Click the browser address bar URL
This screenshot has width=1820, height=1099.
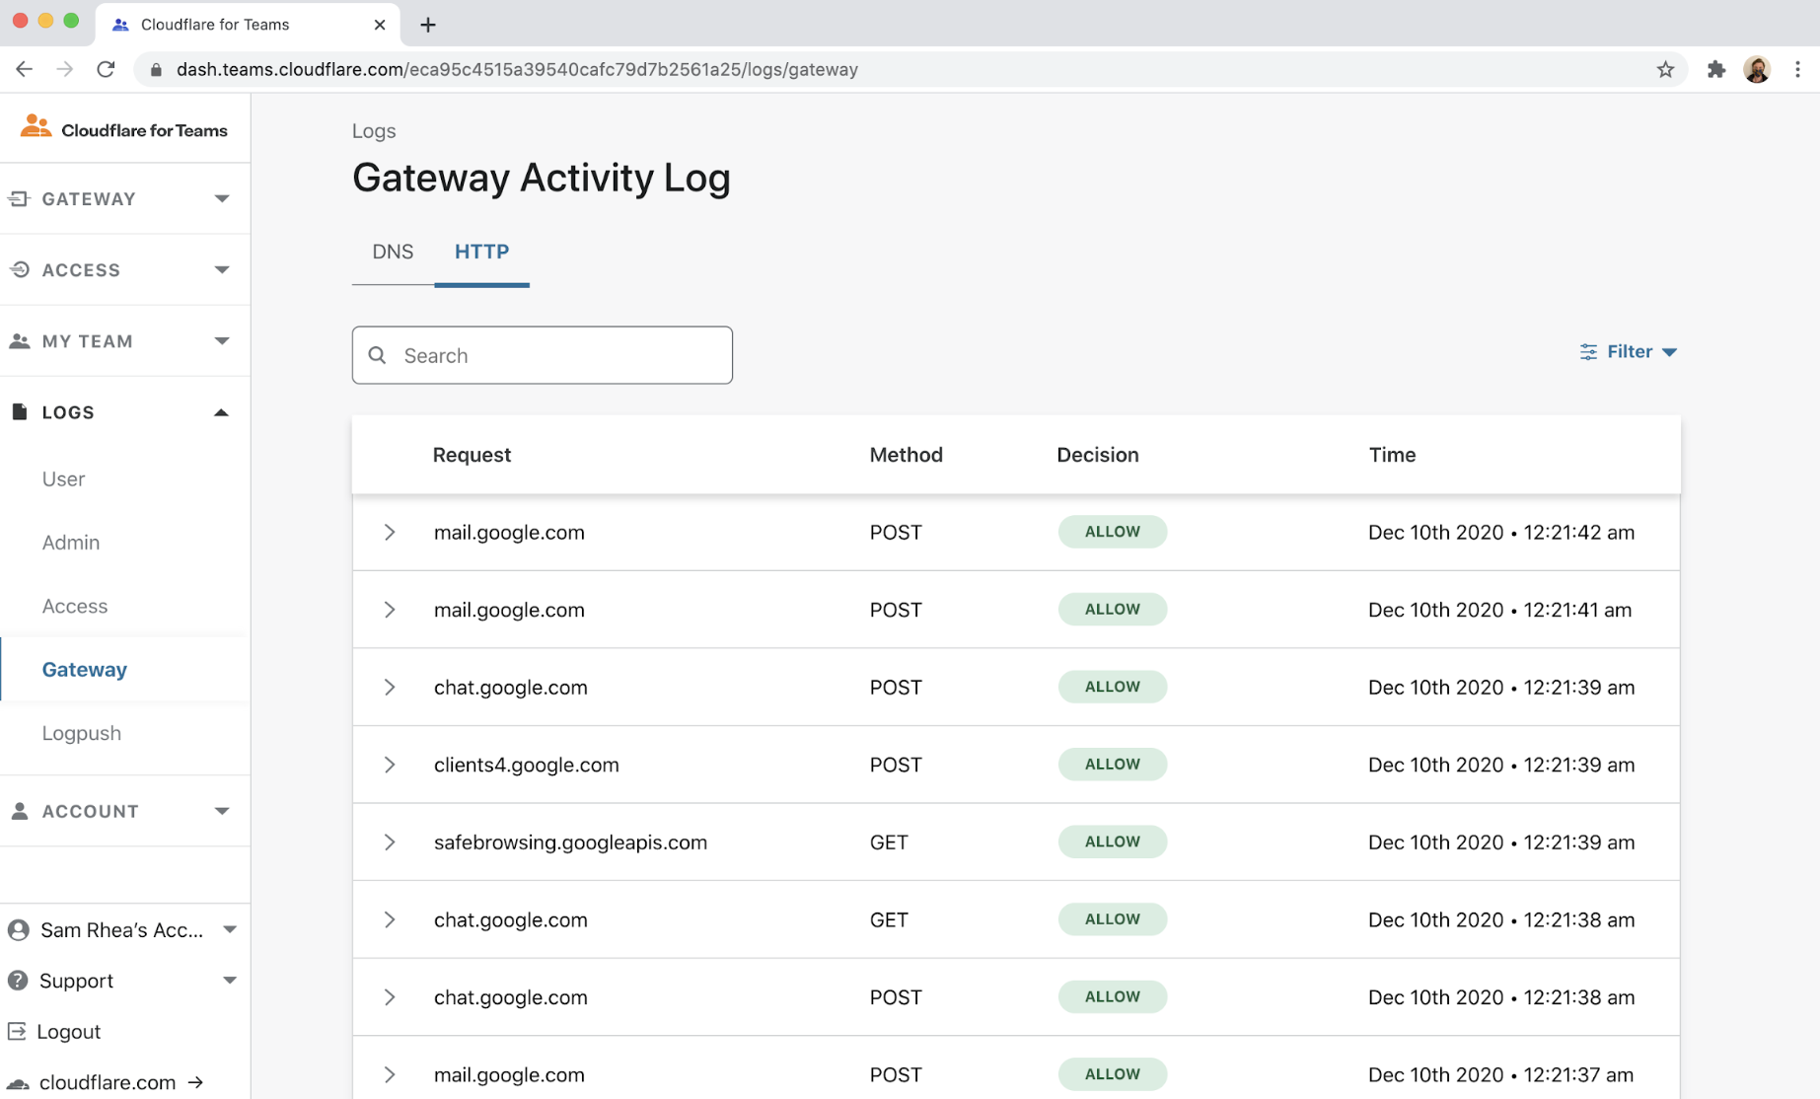tap(517, 69)
